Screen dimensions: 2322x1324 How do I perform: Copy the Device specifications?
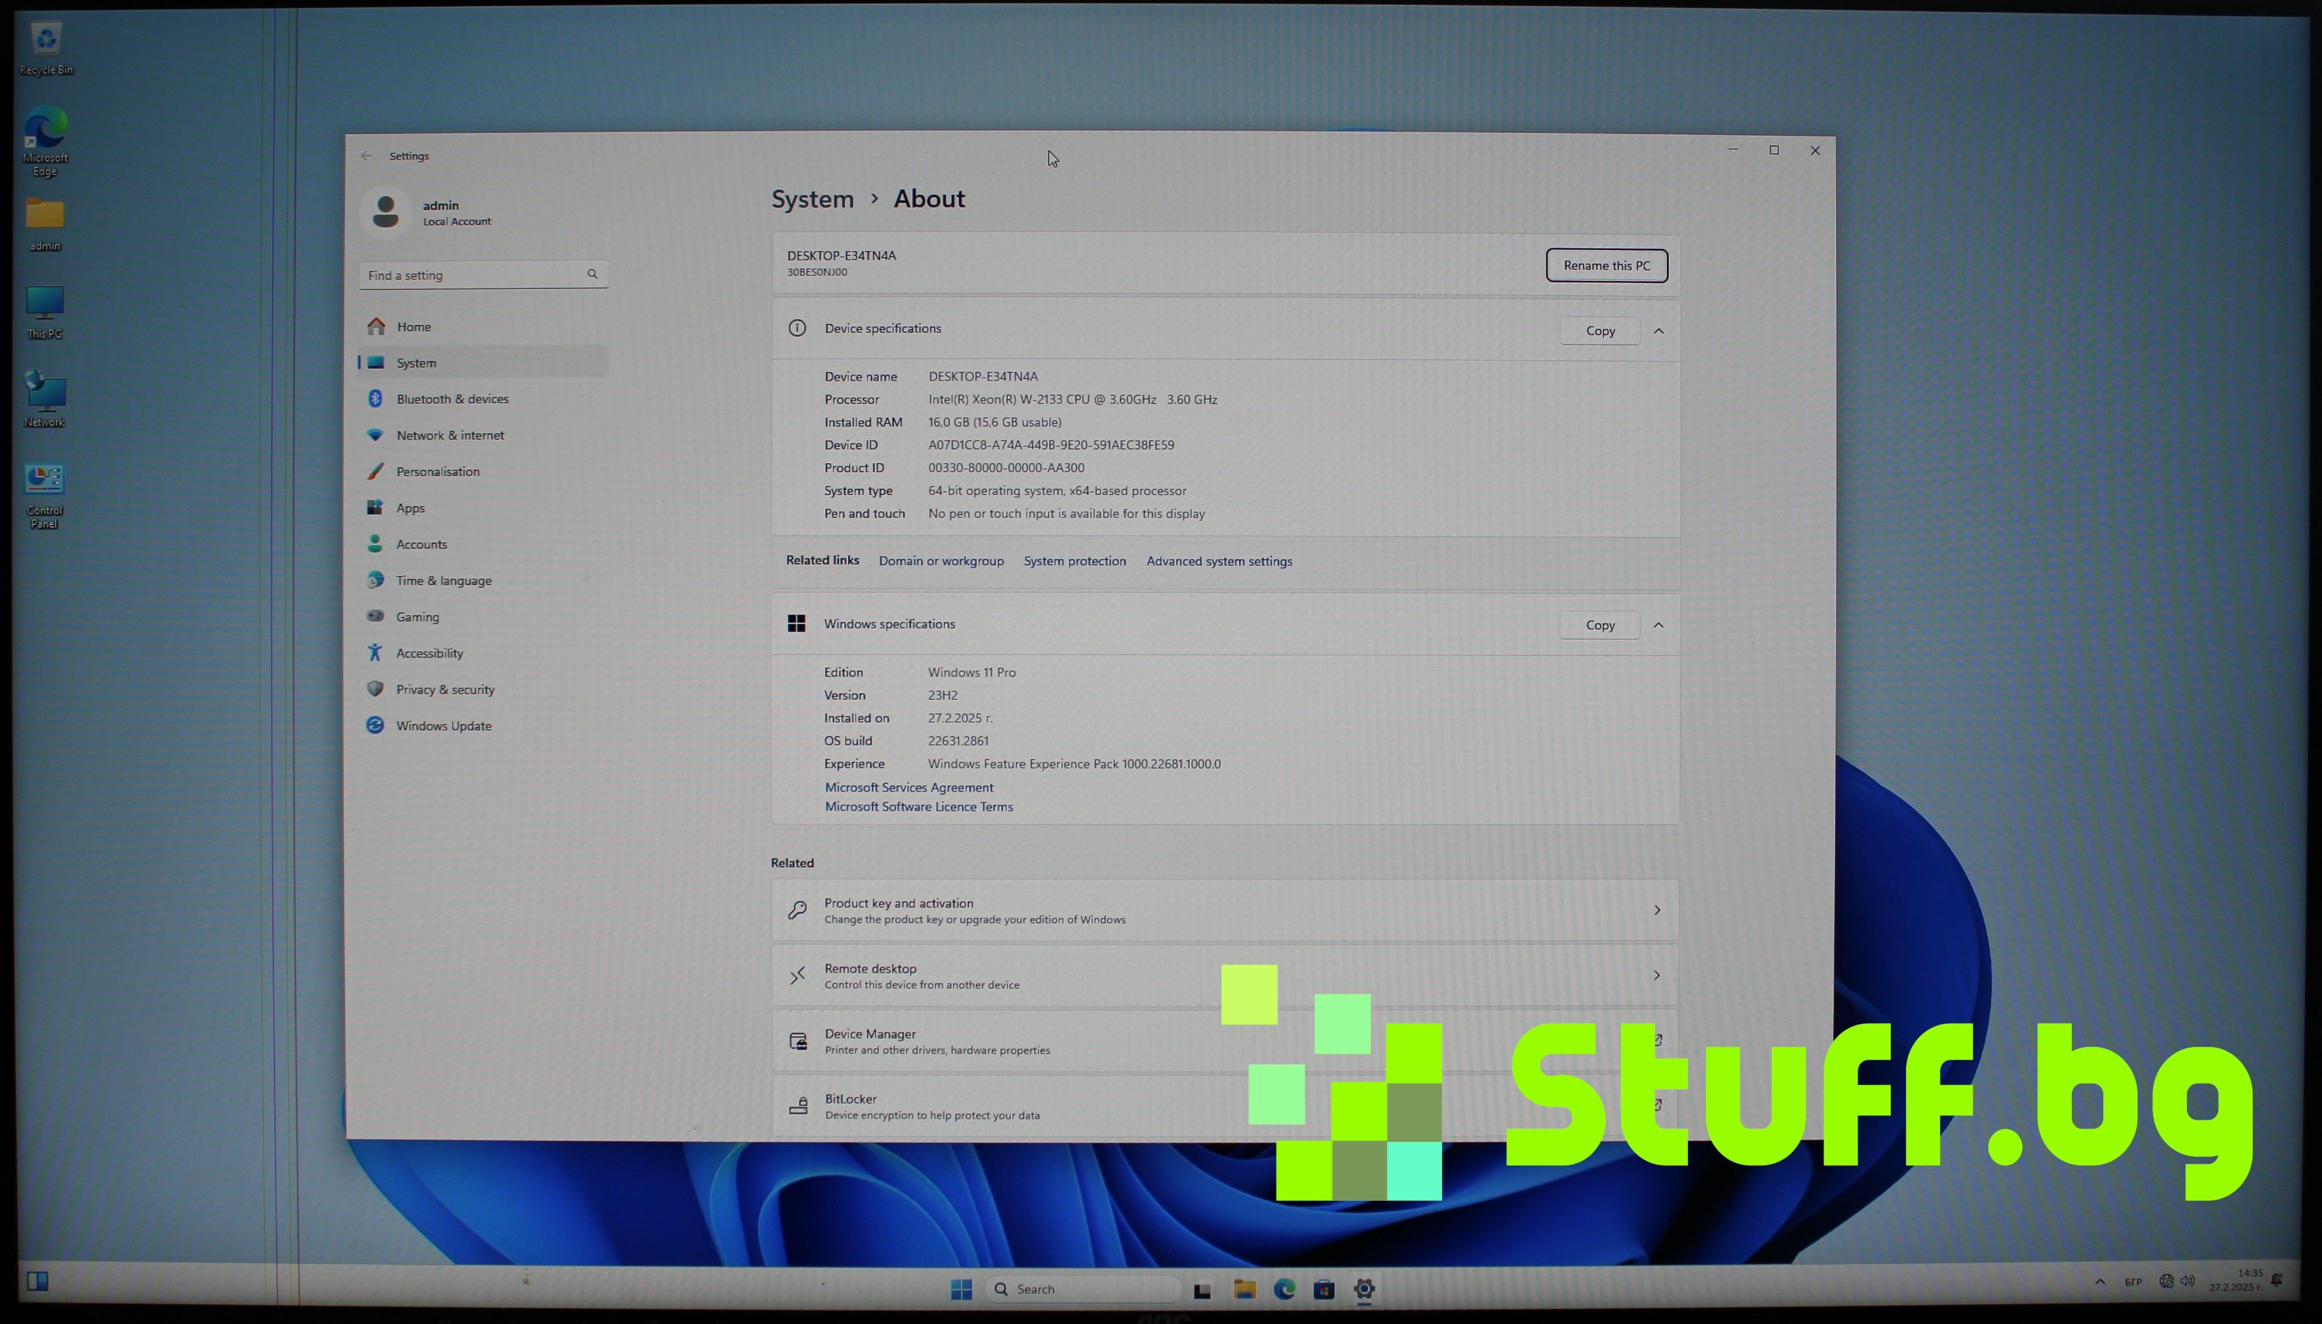click(x=1600, y=331)
